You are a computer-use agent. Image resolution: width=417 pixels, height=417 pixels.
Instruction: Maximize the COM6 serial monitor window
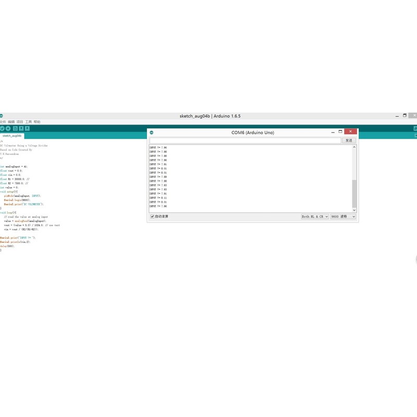tap(340, 132)
